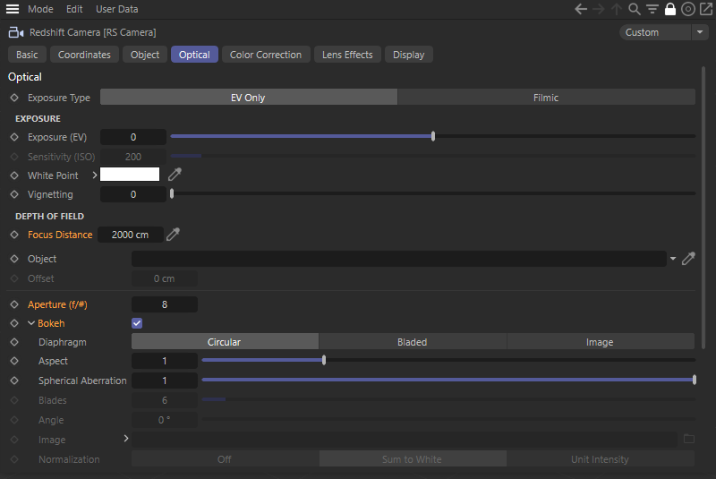
Task: Expand the White Point color options
Action: click(94, 175)
